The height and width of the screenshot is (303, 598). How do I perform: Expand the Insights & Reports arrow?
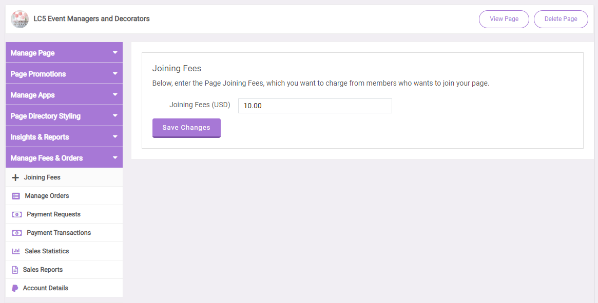(115, 136)
